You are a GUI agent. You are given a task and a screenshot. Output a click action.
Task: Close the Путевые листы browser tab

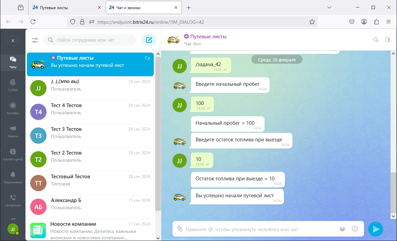coord(100,7)
